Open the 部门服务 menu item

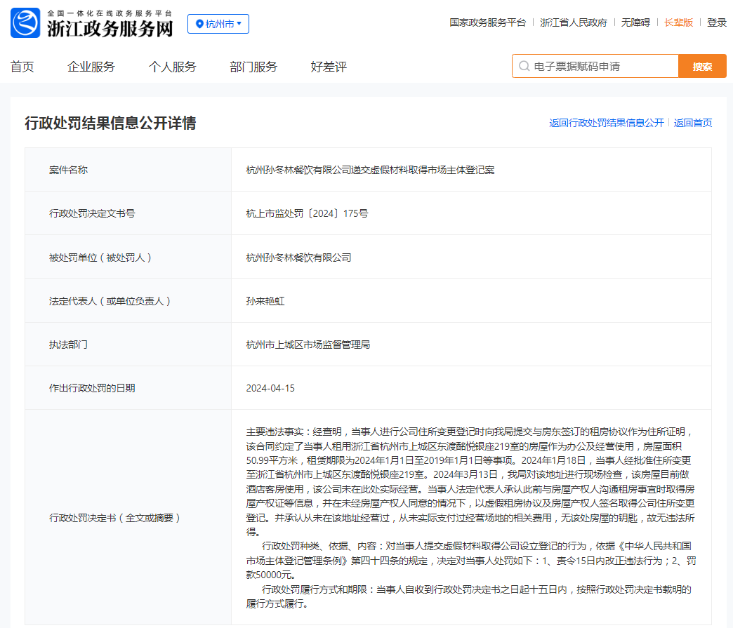253,67
